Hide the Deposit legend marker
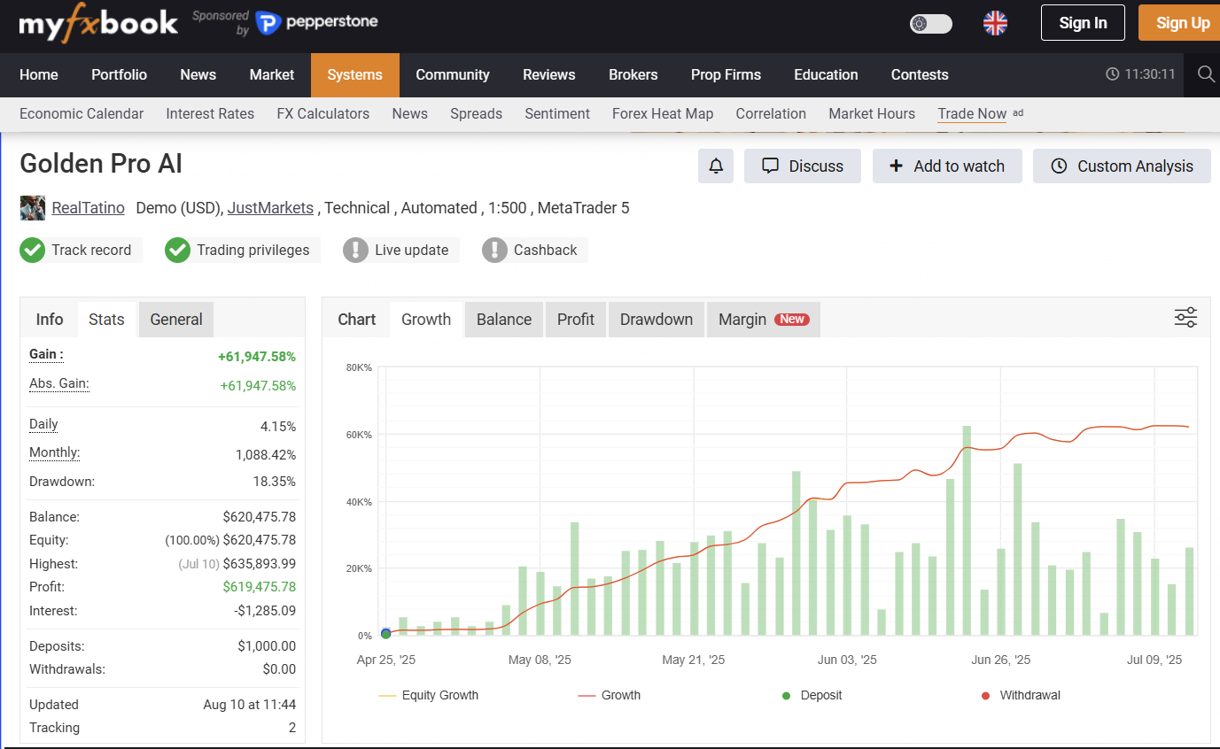 (x=786, y=695)
